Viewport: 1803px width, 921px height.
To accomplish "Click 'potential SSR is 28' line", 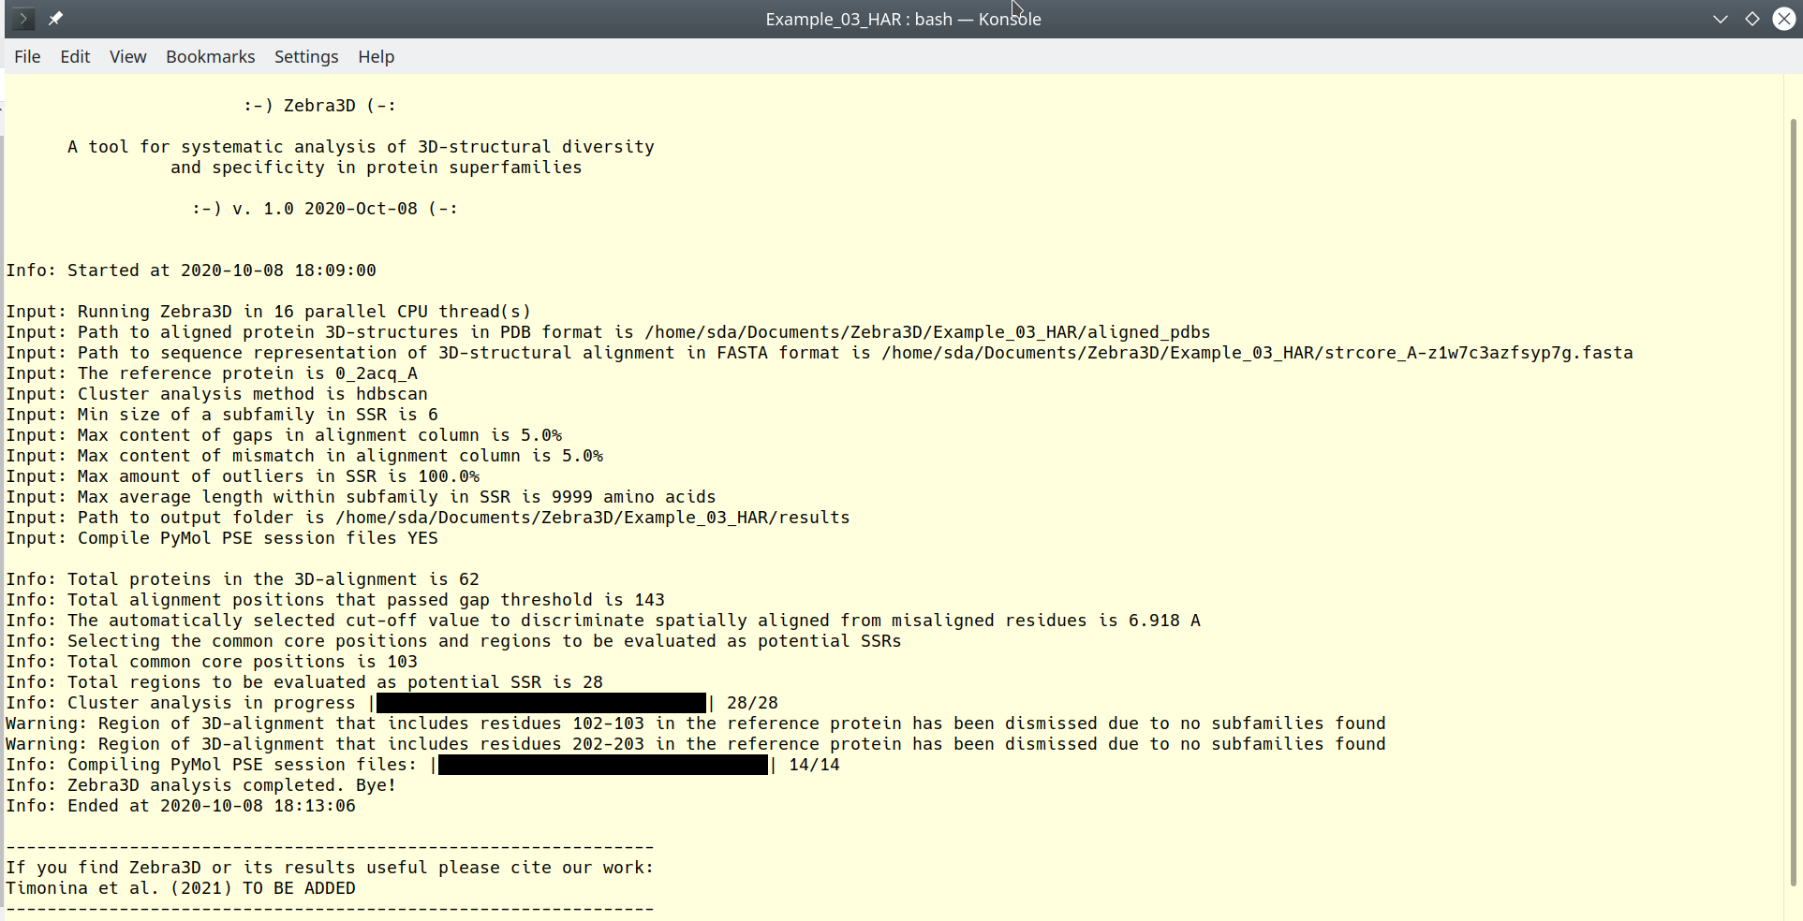I will point(304,682).
